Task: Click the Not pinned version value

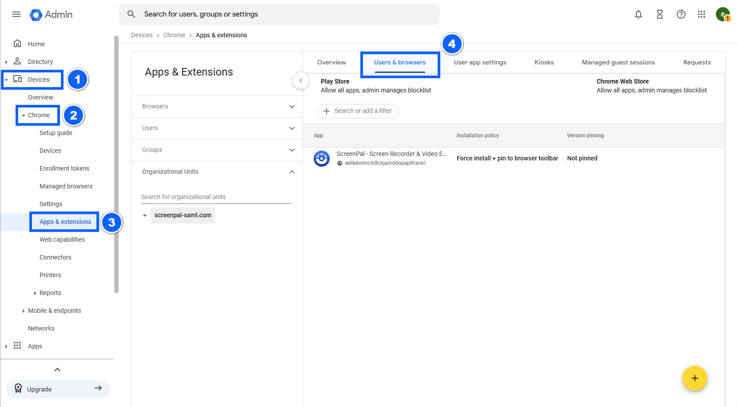Action: pyautogui.click(x=582, y=158)
